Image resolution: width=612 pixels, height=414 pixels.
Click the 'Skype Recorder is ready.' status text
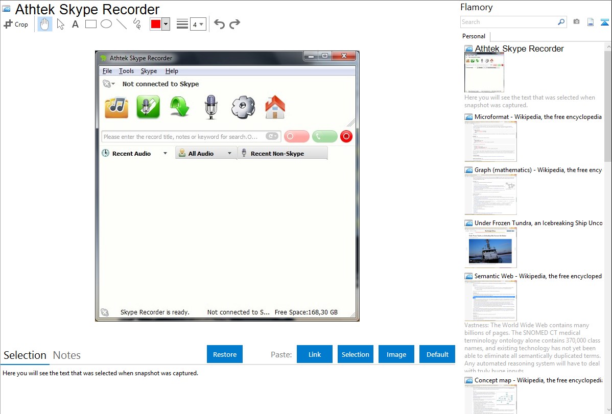(x=155, y=312)
